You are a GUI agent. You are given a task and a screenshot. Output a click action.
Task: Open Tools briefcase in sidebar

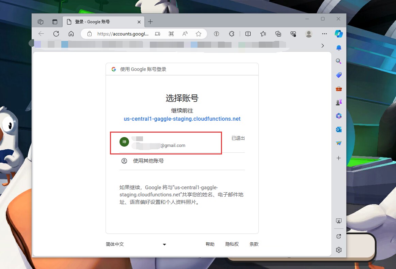339,89
